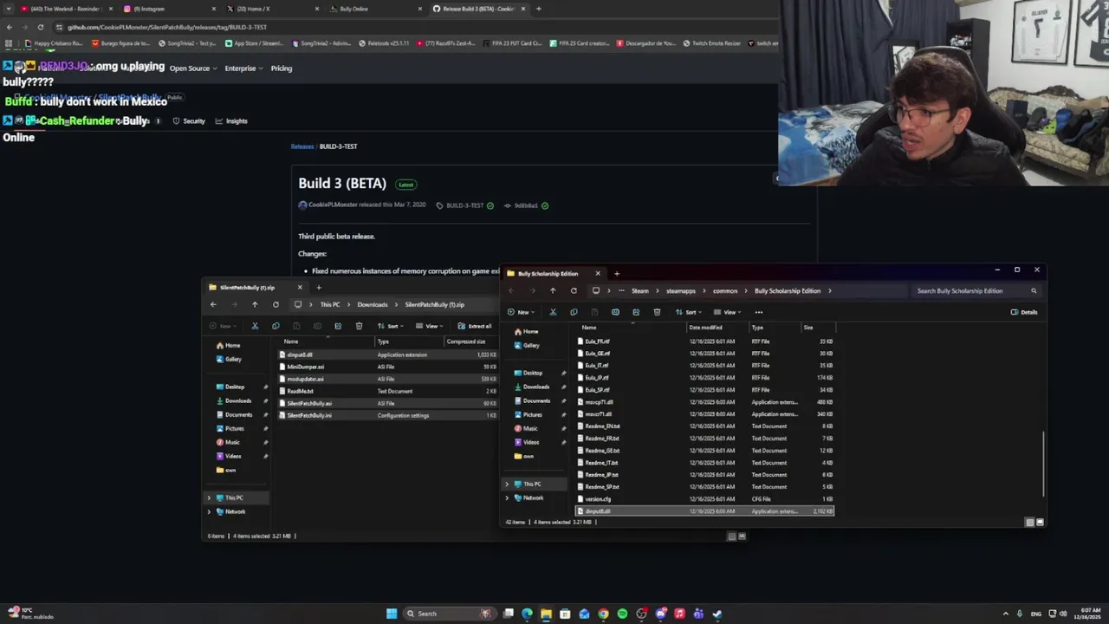Open Google Chrome from the taskbar
The width and height of the screenshot is (1109, 624).
(x=603, y=614)
